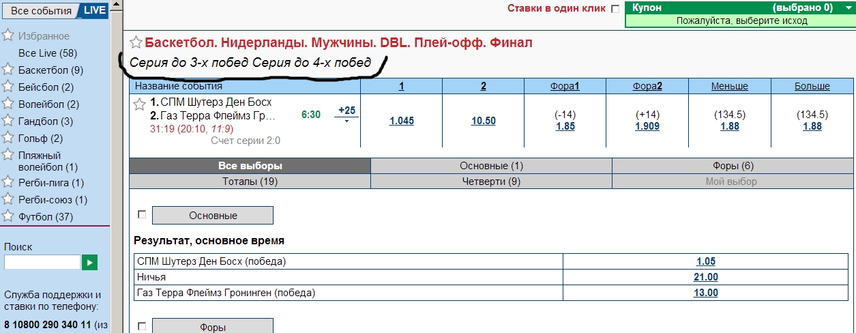Select Гронинген победа odds 13.00
The width and height of the screenshot is (856, 333).
(x=707, y=293)
